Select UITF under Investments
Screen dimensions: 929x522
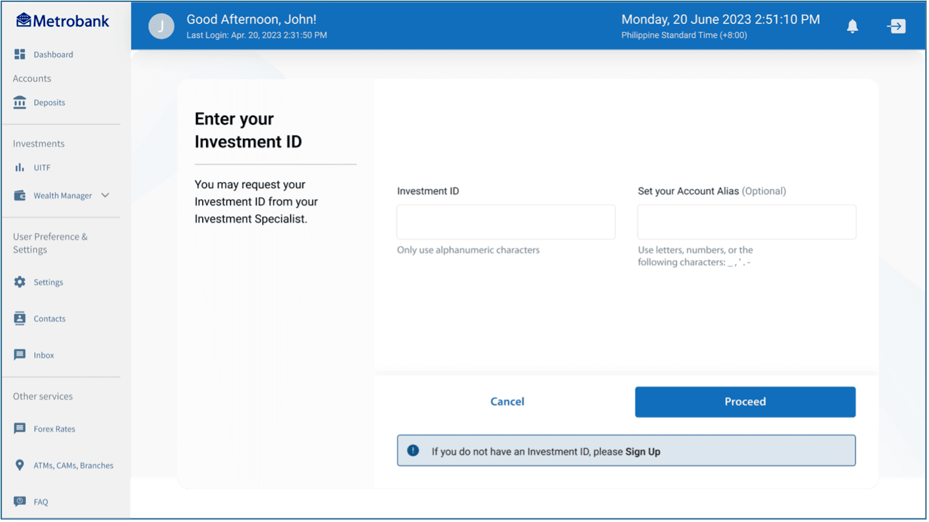[42, 168]
